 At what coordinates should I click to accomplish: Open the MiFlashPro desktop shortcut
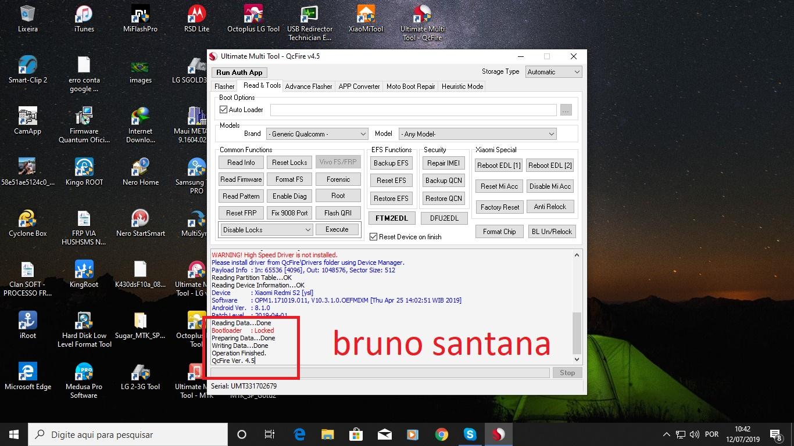click(x=140, y=19)
